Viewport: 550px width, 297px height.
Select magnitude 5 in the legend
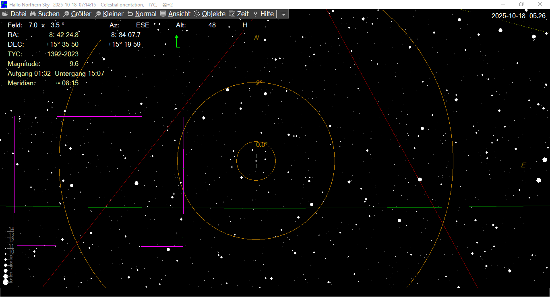pyautogui.click(x=11, y=280)
